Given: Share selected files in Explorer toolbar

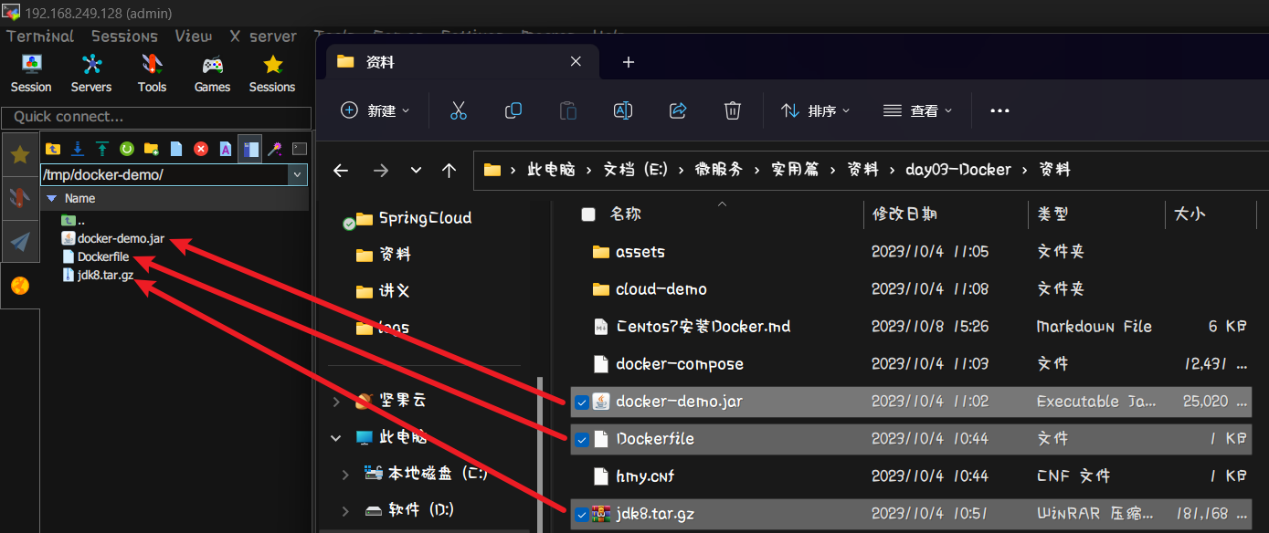Looking at the screenshot, I should 678,110.
